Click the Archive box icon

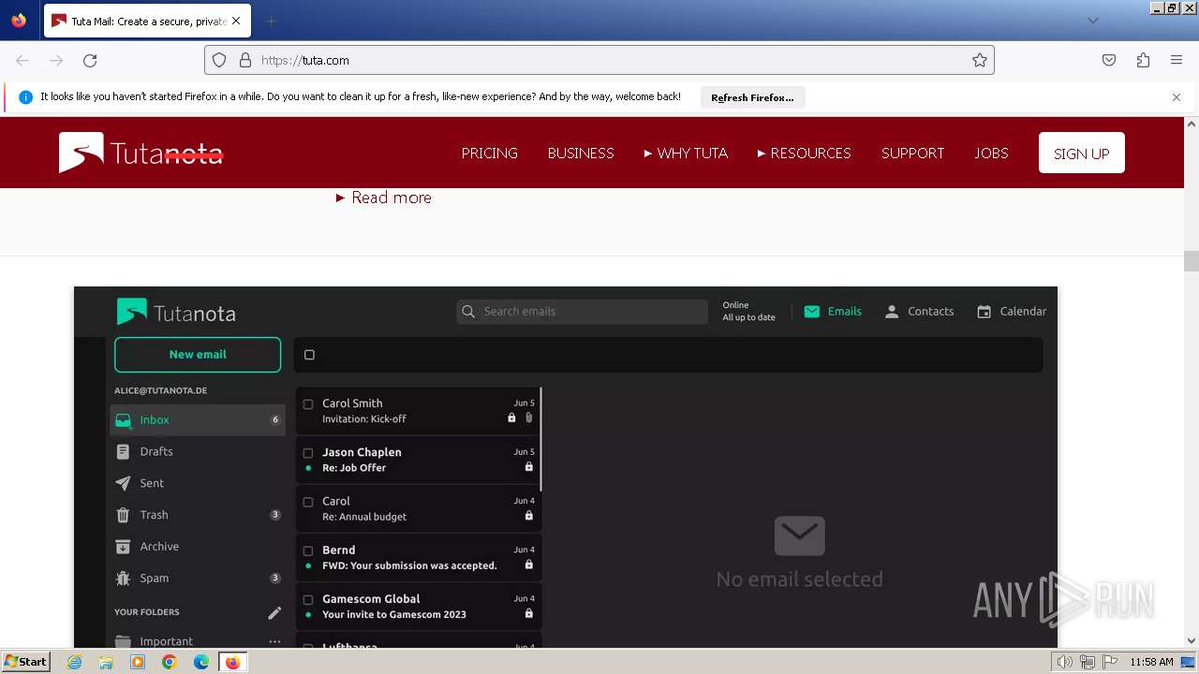[123, 547]
